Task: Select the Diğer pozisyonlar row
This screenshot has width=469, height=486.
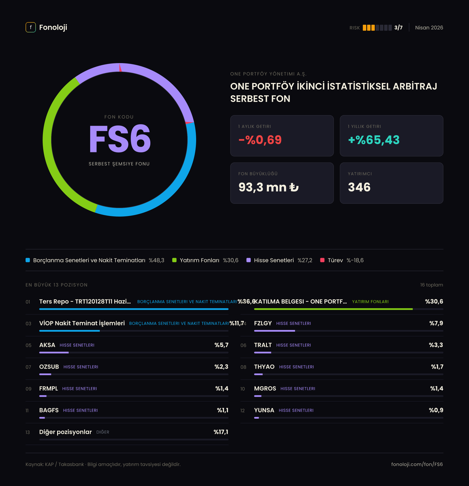Action: (127, 434)
